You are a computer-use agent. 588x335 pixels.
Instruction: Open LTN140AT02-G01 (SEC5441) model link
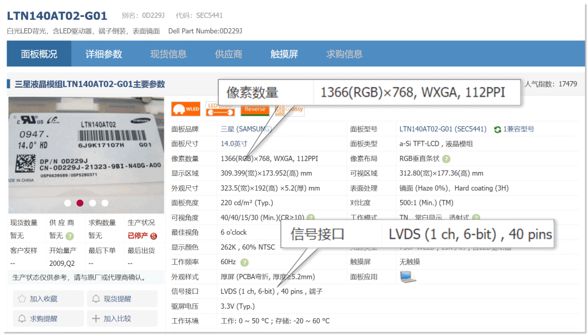[x=443, y=129]
